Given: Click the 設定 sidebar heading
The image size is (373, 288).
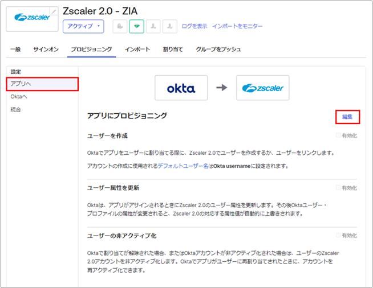Looking at the screenshot, I should [16, 72].
